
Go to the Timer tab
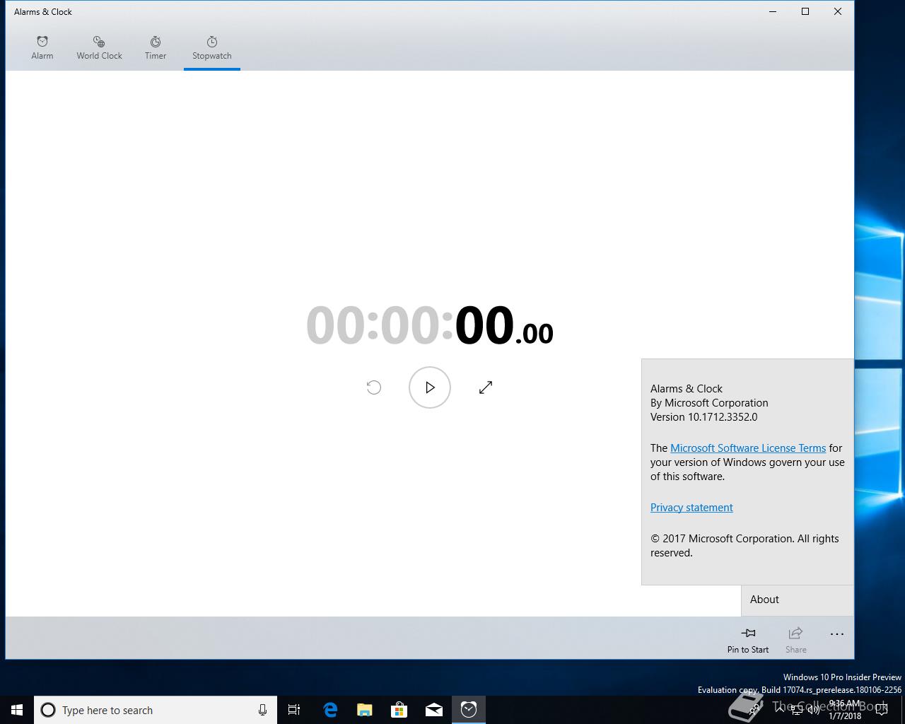pos(156,47)
